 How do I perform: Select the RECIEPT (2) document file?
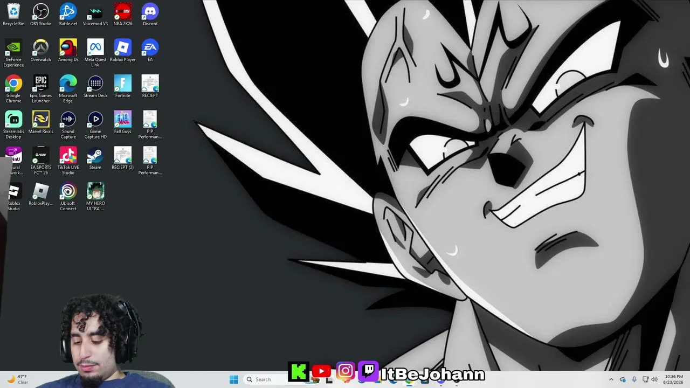(123, 158)
